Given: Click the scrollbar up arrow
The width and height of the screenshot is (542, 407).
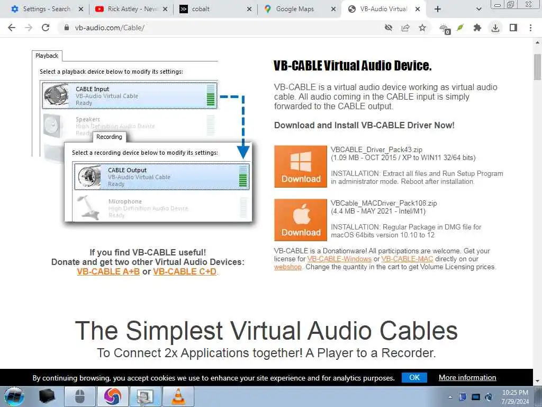Looking at the screenshot, I should tap(538, 43).
